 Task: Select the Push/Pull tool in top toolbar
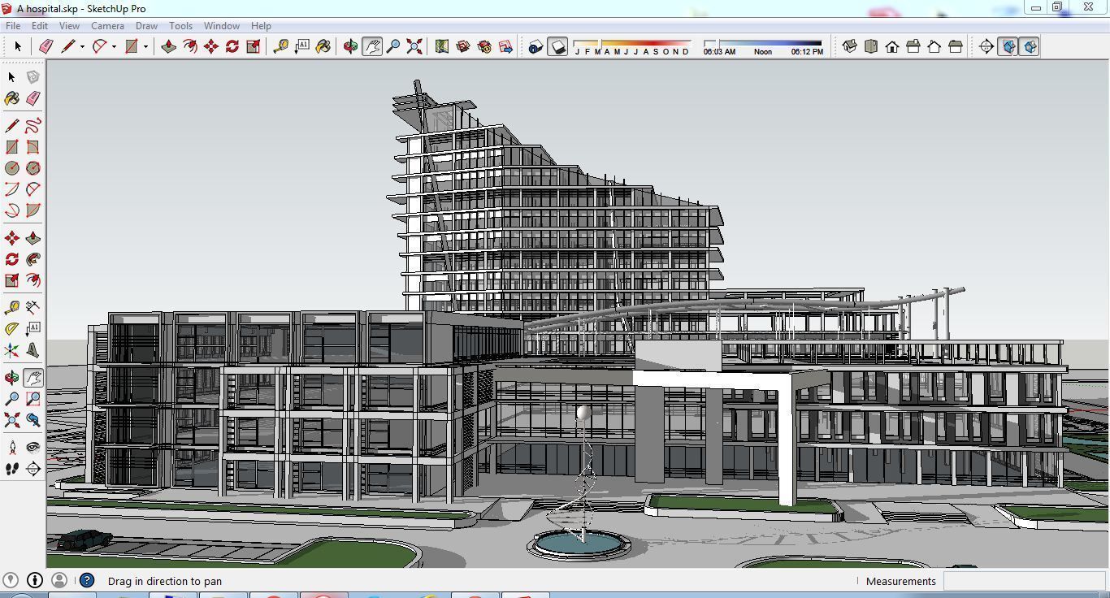(169, 47)
